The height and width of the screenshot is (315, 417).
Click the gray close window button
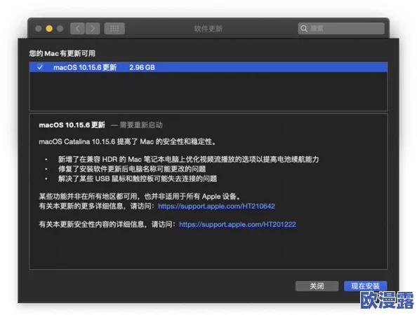click(x=39, y=29)
